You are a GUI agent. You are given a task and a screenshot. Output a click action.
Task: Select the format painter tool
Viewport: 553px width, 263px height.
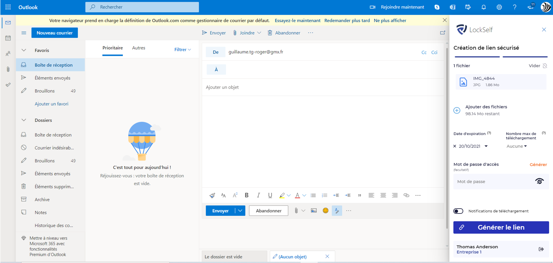click(212, 195)
